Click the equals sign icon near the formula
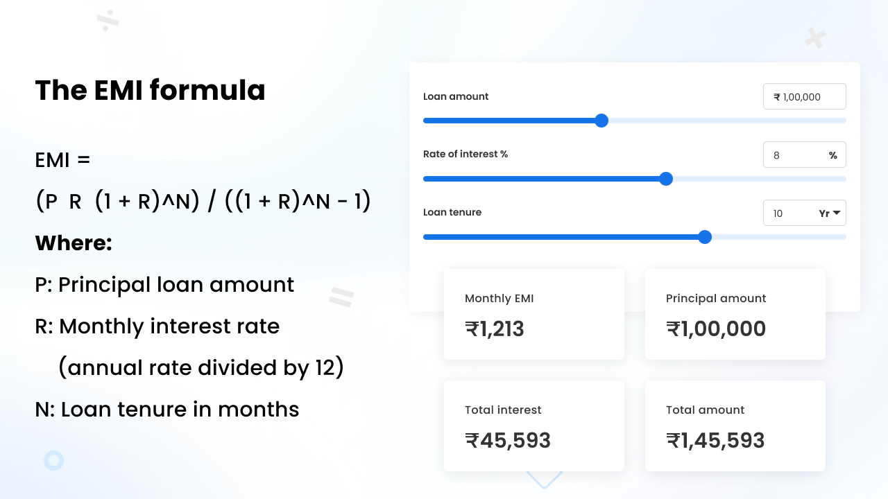888x499 pixels. pyautogui.click(x=341, y=297)
